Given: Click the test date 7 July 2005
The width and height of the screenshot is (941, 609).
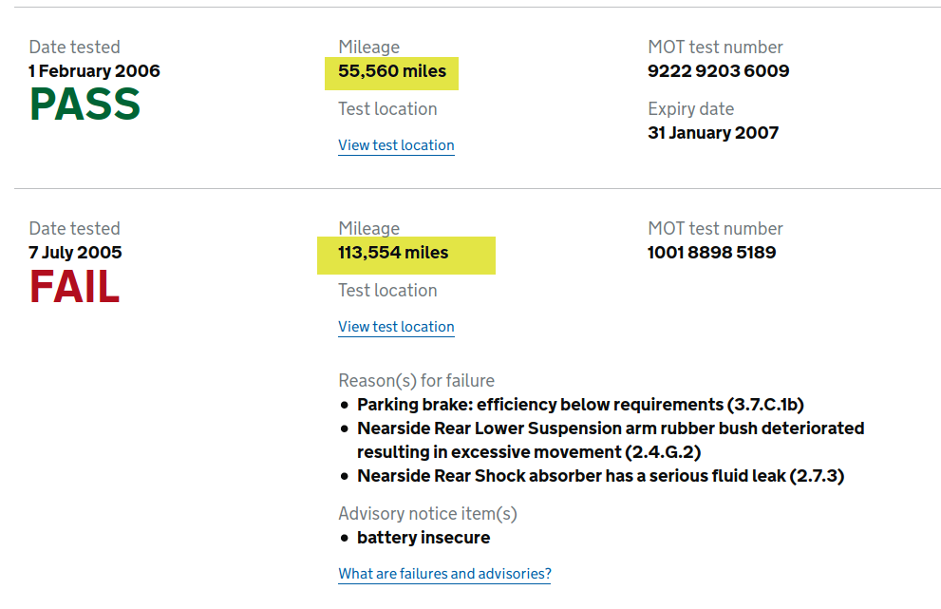Looking at the screenshot, I should pos(75,253).
